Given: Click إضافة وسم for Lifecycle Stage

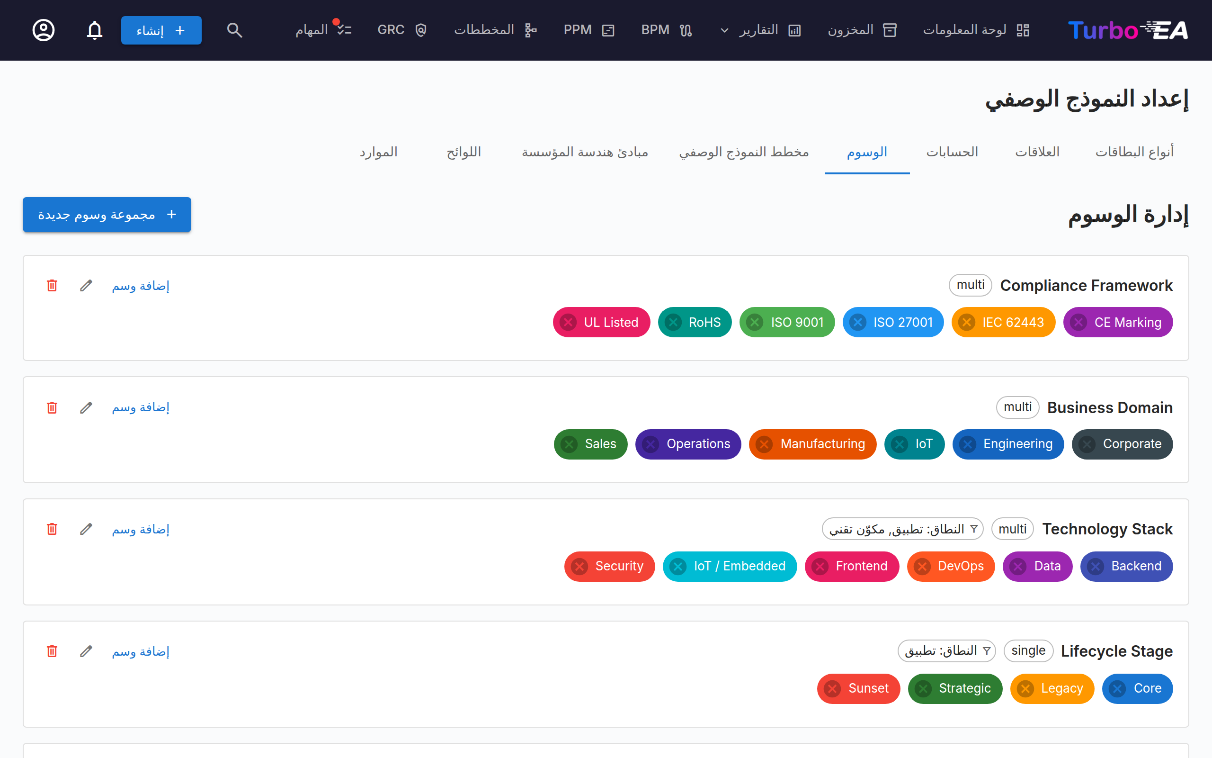Looking at the screenshot, I should tap(141, 651).
